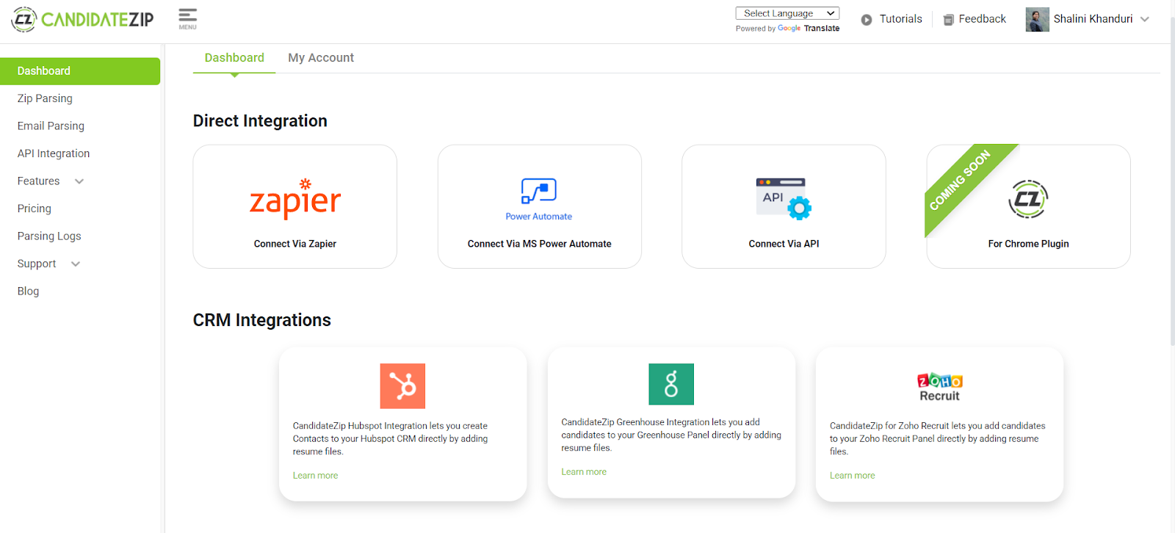Go to Zip Parsing in sidebar

(x=45, y=98)
